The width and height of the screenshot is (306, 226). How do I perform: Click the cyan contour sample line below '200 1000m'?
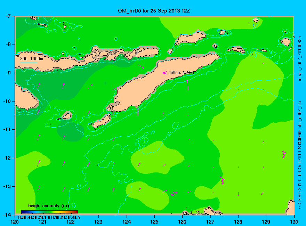[29, 63]
